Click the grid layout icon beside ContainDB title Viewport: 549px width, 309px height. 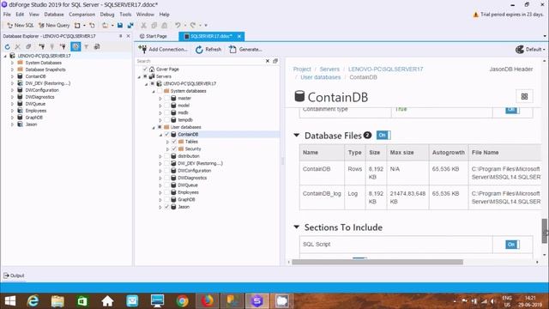(x=524, y=96)
